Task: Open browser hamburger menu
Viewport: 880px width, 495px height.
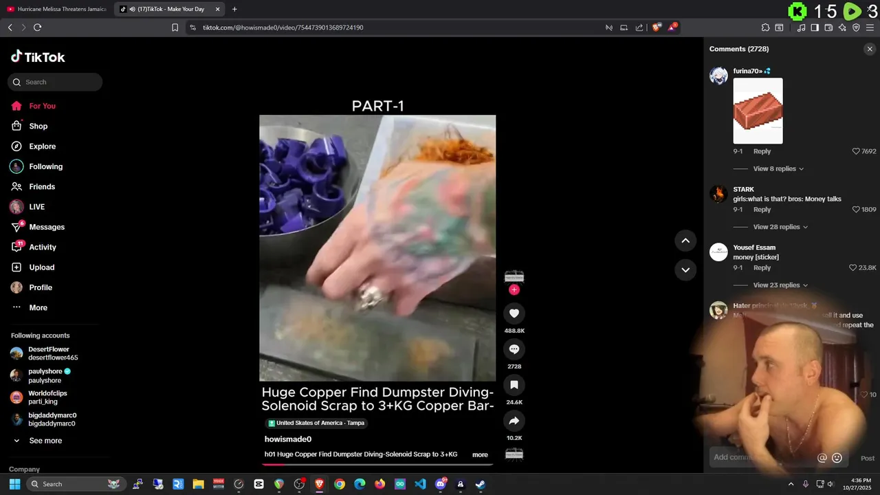Action: click(x=870, y=27)
